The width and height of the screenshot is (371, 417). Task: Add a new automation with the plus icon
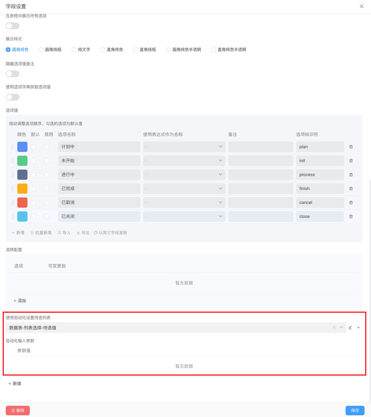click(358, 327)
